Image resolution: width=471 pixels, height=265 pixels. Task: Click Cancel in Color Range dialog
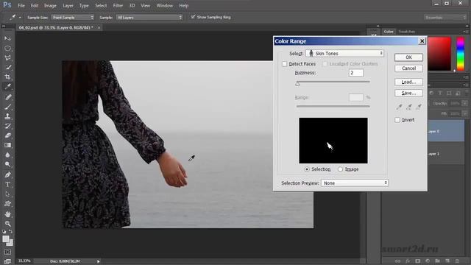click(x=408, y=68)
